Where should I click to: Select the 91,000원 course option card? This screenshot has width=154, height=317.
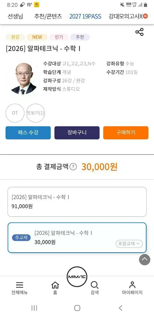[x=77, y=202]
